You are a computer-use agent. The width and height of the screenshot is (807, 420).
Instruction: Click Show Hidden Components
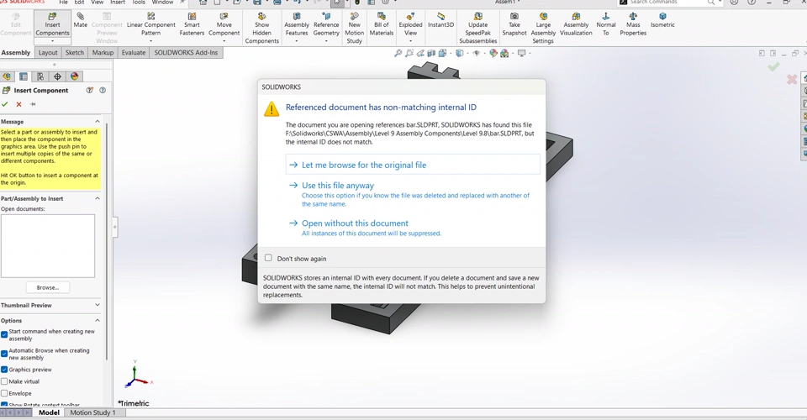click(x=261, y=29)
